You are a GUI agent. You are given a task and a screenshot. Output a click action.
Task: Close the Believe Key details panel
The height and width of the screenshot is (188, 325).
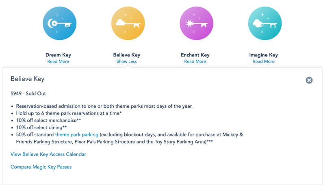[309, 80]
